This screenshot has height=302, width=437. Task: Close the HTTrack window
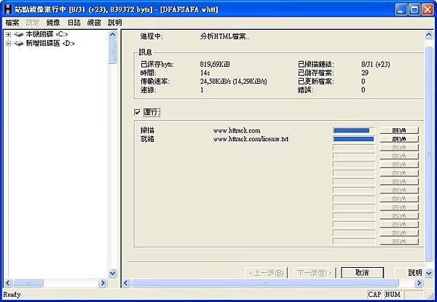pyautogui.click(x=428, y=9)
